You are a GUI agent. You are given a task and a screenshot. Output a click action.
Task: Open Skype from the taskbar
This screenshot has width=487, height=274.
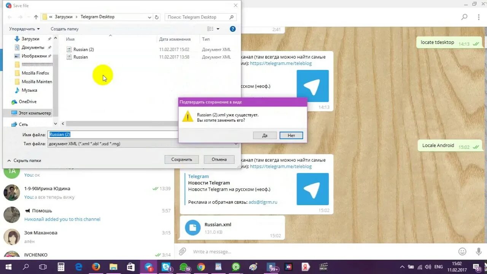coord(166,267)
